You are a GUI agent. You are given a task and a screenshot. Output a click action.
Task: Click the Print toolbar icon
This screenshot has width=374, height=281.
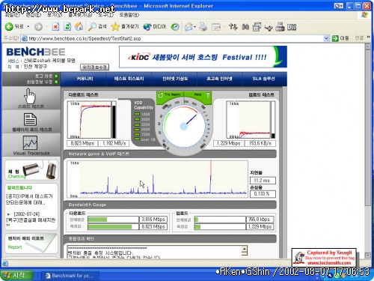203,27
